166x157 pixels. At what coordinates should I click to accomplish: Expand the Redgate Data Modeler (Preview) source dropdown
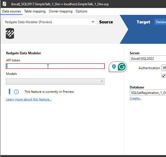coord(50,22)
